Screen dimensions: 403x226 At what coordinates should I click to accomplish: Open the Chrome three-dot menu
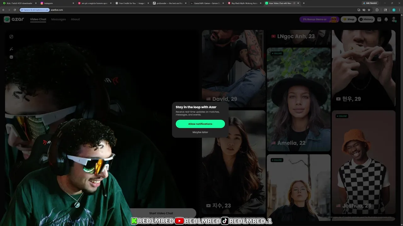pos(399,10)
